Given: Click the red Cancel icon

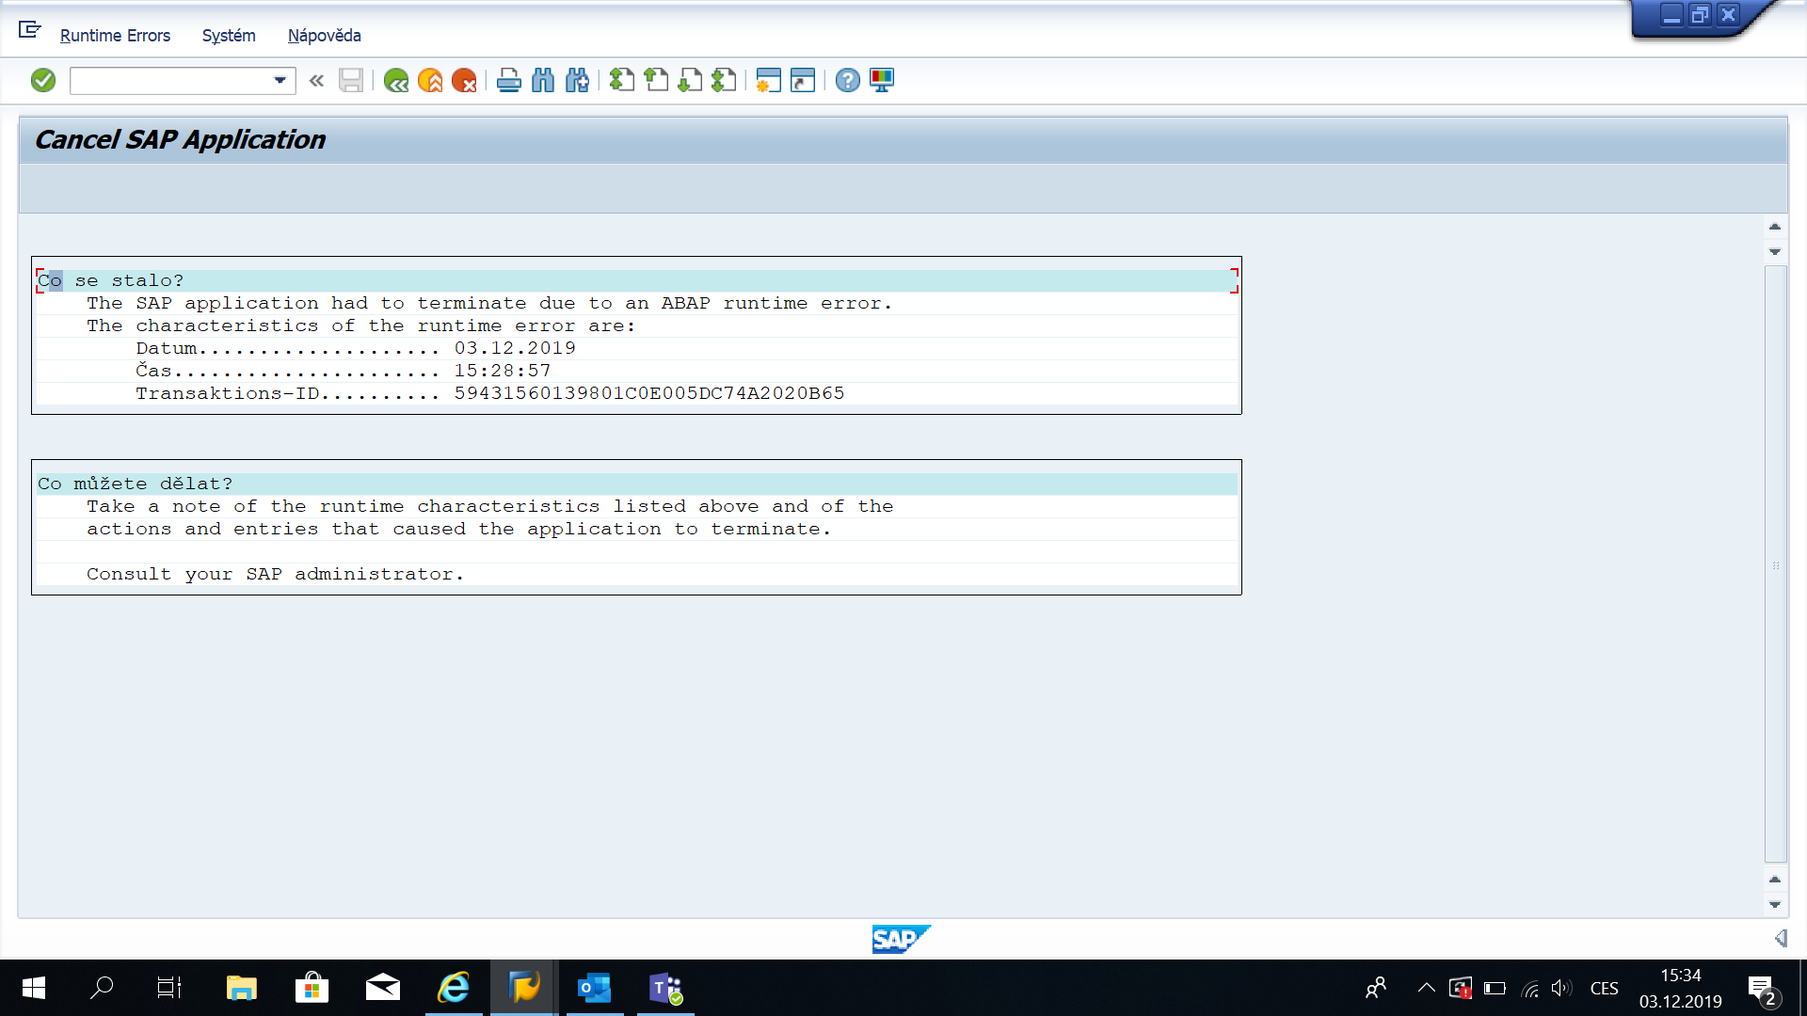Looking at the screenshot, I should click(464, 81).
